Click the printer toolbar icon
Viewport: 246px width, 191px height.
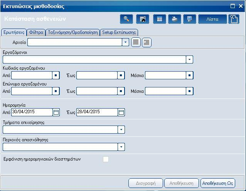pyautogui.click(x=175, y=19)
